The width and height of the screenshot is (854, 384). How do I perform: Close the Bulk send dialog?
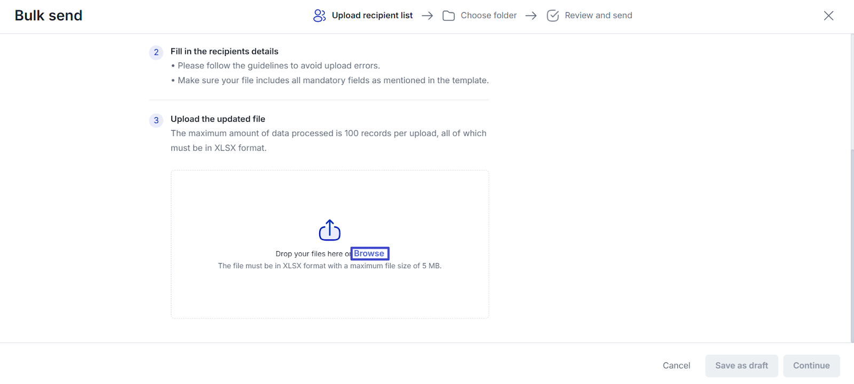pyautogui.click(x=828, y=15)
